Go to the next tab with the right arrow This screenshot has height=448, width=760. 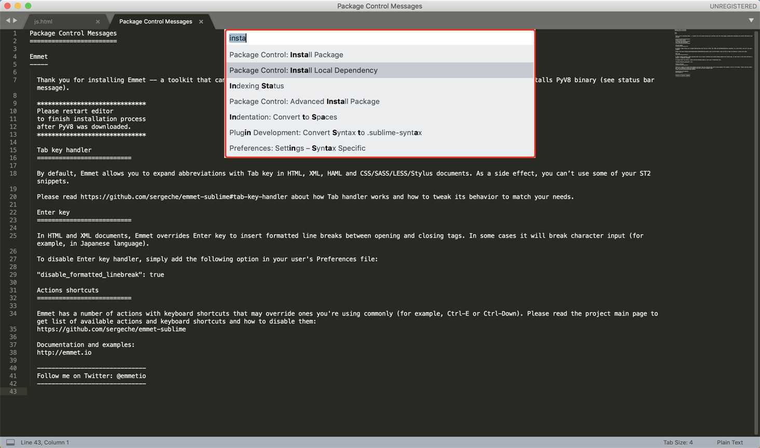coord(15,21)
